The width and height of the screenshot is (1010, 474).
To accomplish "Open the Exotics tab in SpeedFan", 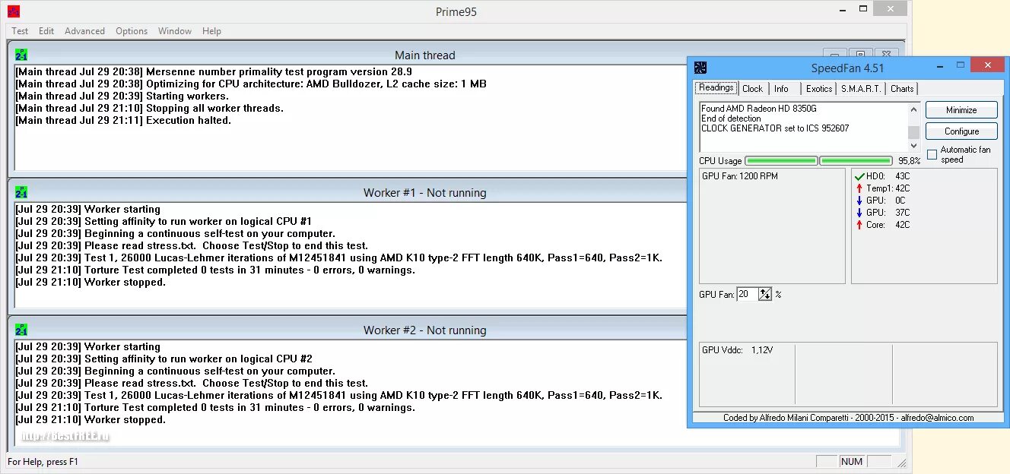I will (819, 89).
